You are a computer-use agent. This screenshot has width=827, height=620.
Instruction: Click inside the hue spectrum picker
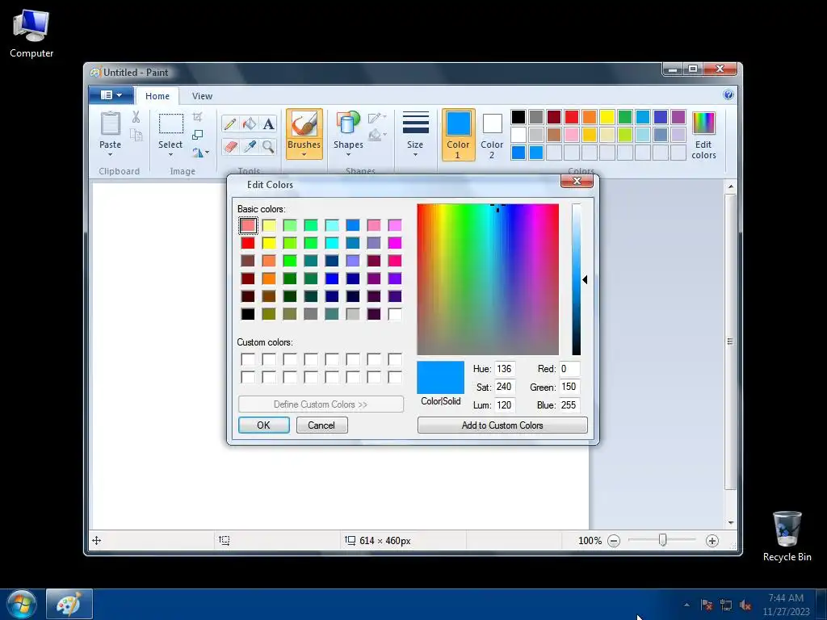(487, 279)
